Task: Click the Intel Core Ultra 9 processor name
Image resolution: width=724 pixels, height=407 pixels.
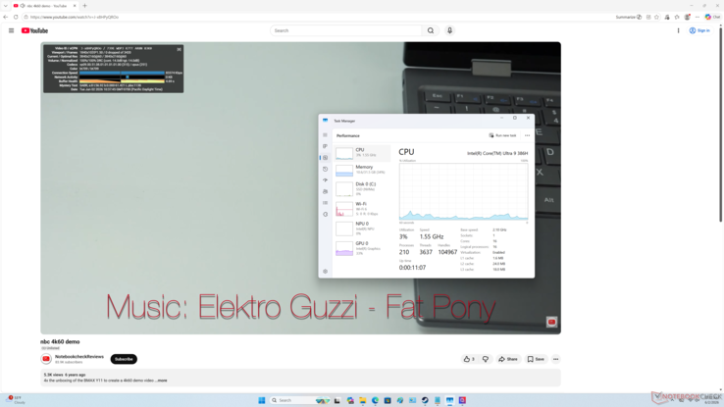Action: [x=497, y=153]
